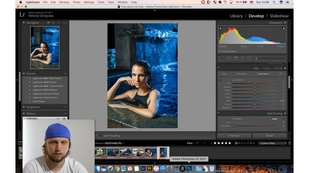Viewport: 309px width, 173px height.
Task: Open the Develop menu in menu bar
Action: tap(64, 2)
